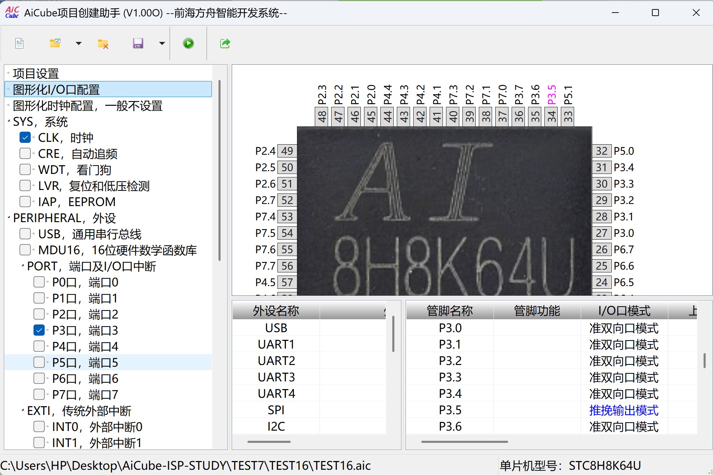Click pin 34 (P3.5) on the chip

click(x=551, y=116)
